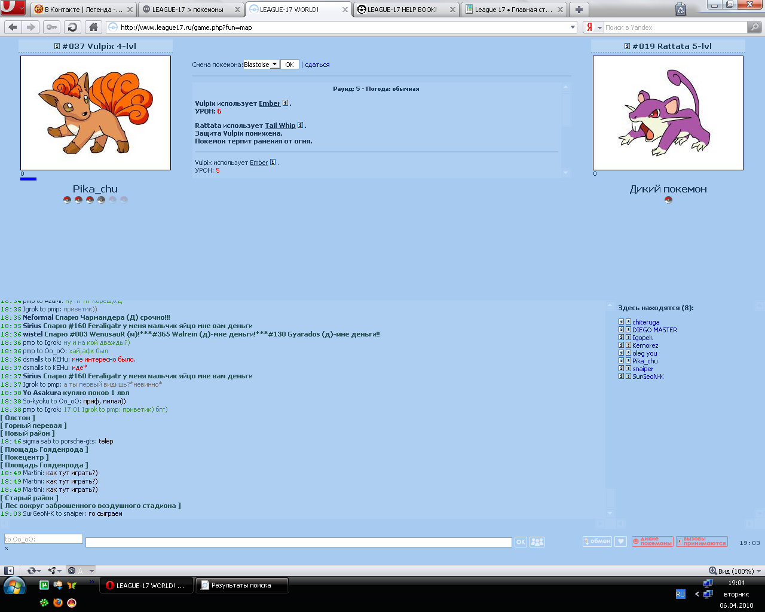This screenshot has width=765, height=612.
Task: Open a new tab with plus button
Action: pyautogui.click(x=579, y=9)
